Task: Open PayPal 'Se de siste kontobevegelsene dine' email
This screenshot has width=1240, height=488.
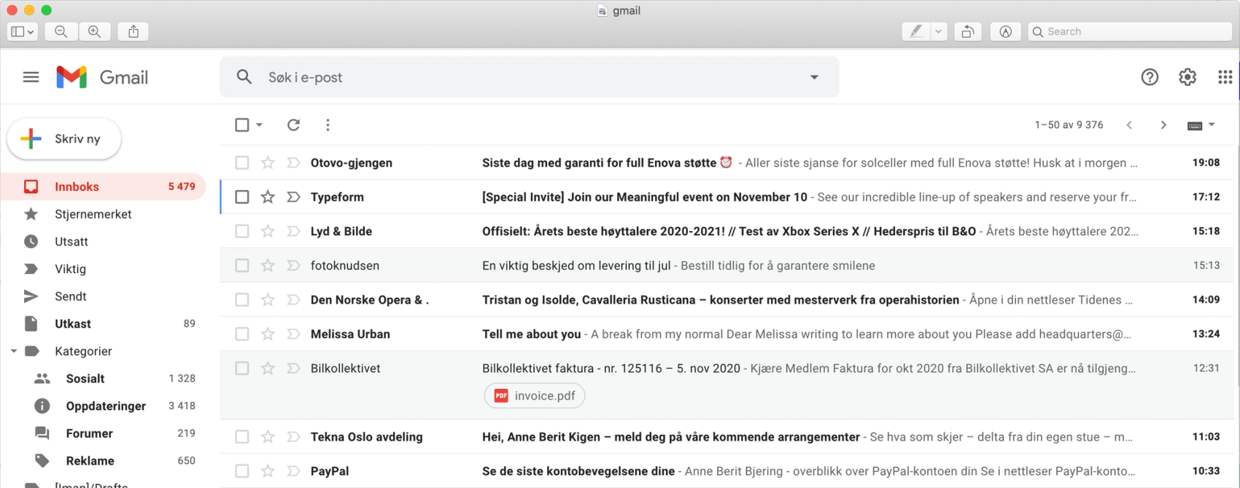Action: (728, 471)
